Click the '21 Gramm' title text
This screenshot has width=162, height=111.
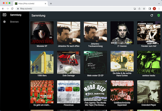122,46
